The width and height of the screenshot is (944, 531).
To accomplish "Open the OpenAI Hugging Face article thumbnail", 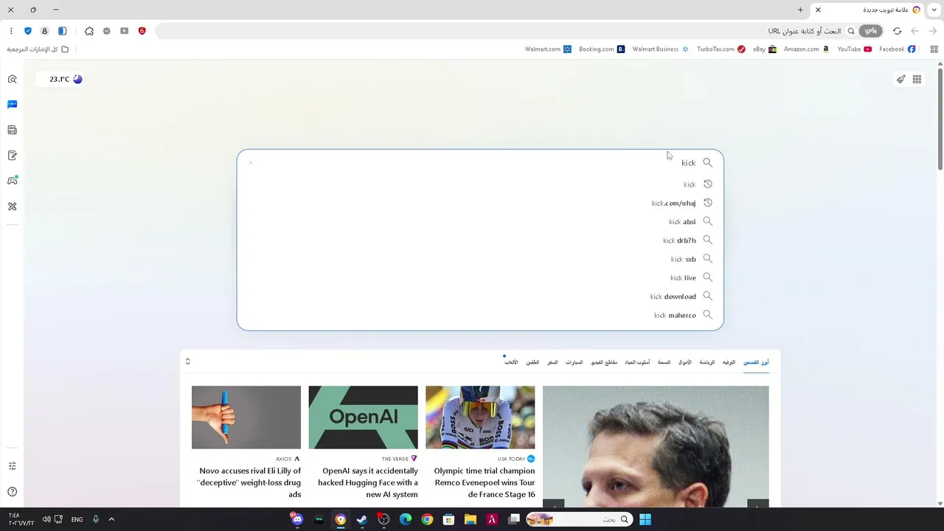I will point(363,417).
